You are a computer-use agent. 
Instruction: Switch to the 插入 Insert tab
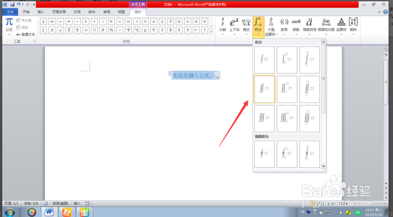point(40,12)
